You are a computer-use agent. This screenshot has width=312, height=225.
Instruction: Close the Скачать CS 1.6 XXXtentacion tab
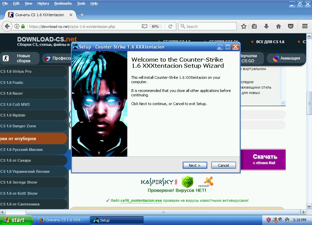pos(71,15)
